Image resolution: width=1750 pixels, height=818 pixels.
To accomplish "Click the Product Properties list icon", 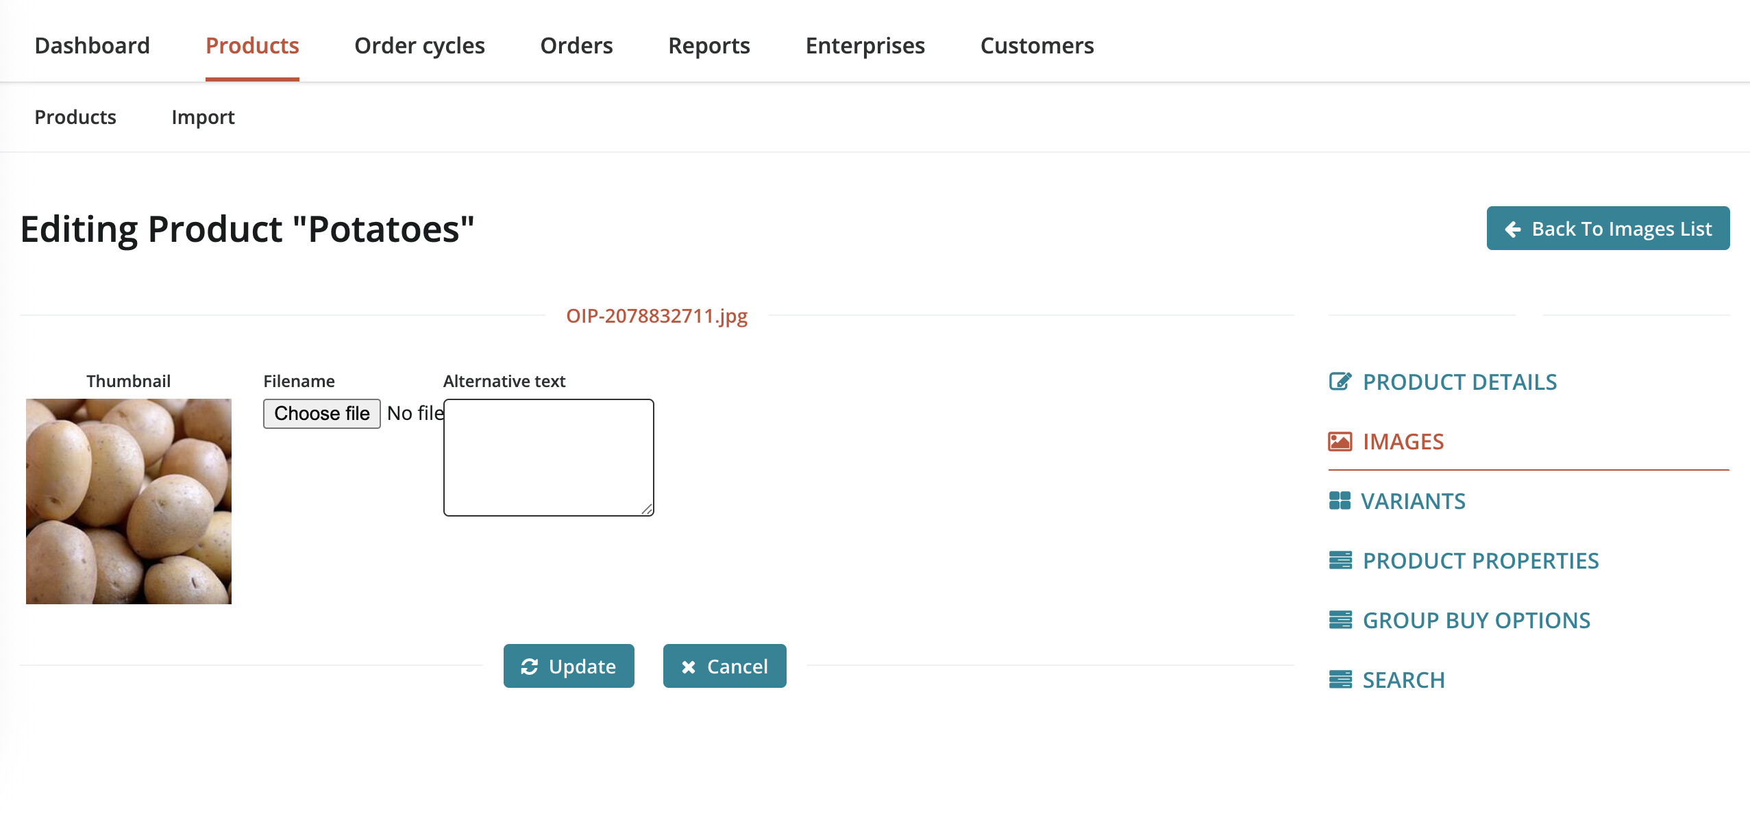I will coord(1340,560).
